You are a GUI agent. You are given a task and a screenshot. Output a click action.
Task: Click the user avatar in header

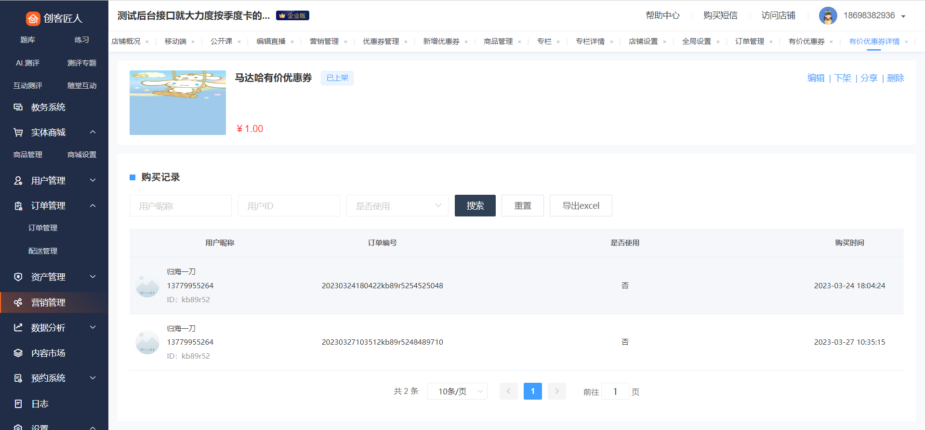pos(828,16)
